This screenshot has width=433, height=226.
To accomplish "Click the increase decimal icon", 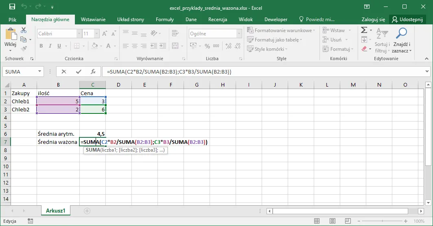I will 228,46.
